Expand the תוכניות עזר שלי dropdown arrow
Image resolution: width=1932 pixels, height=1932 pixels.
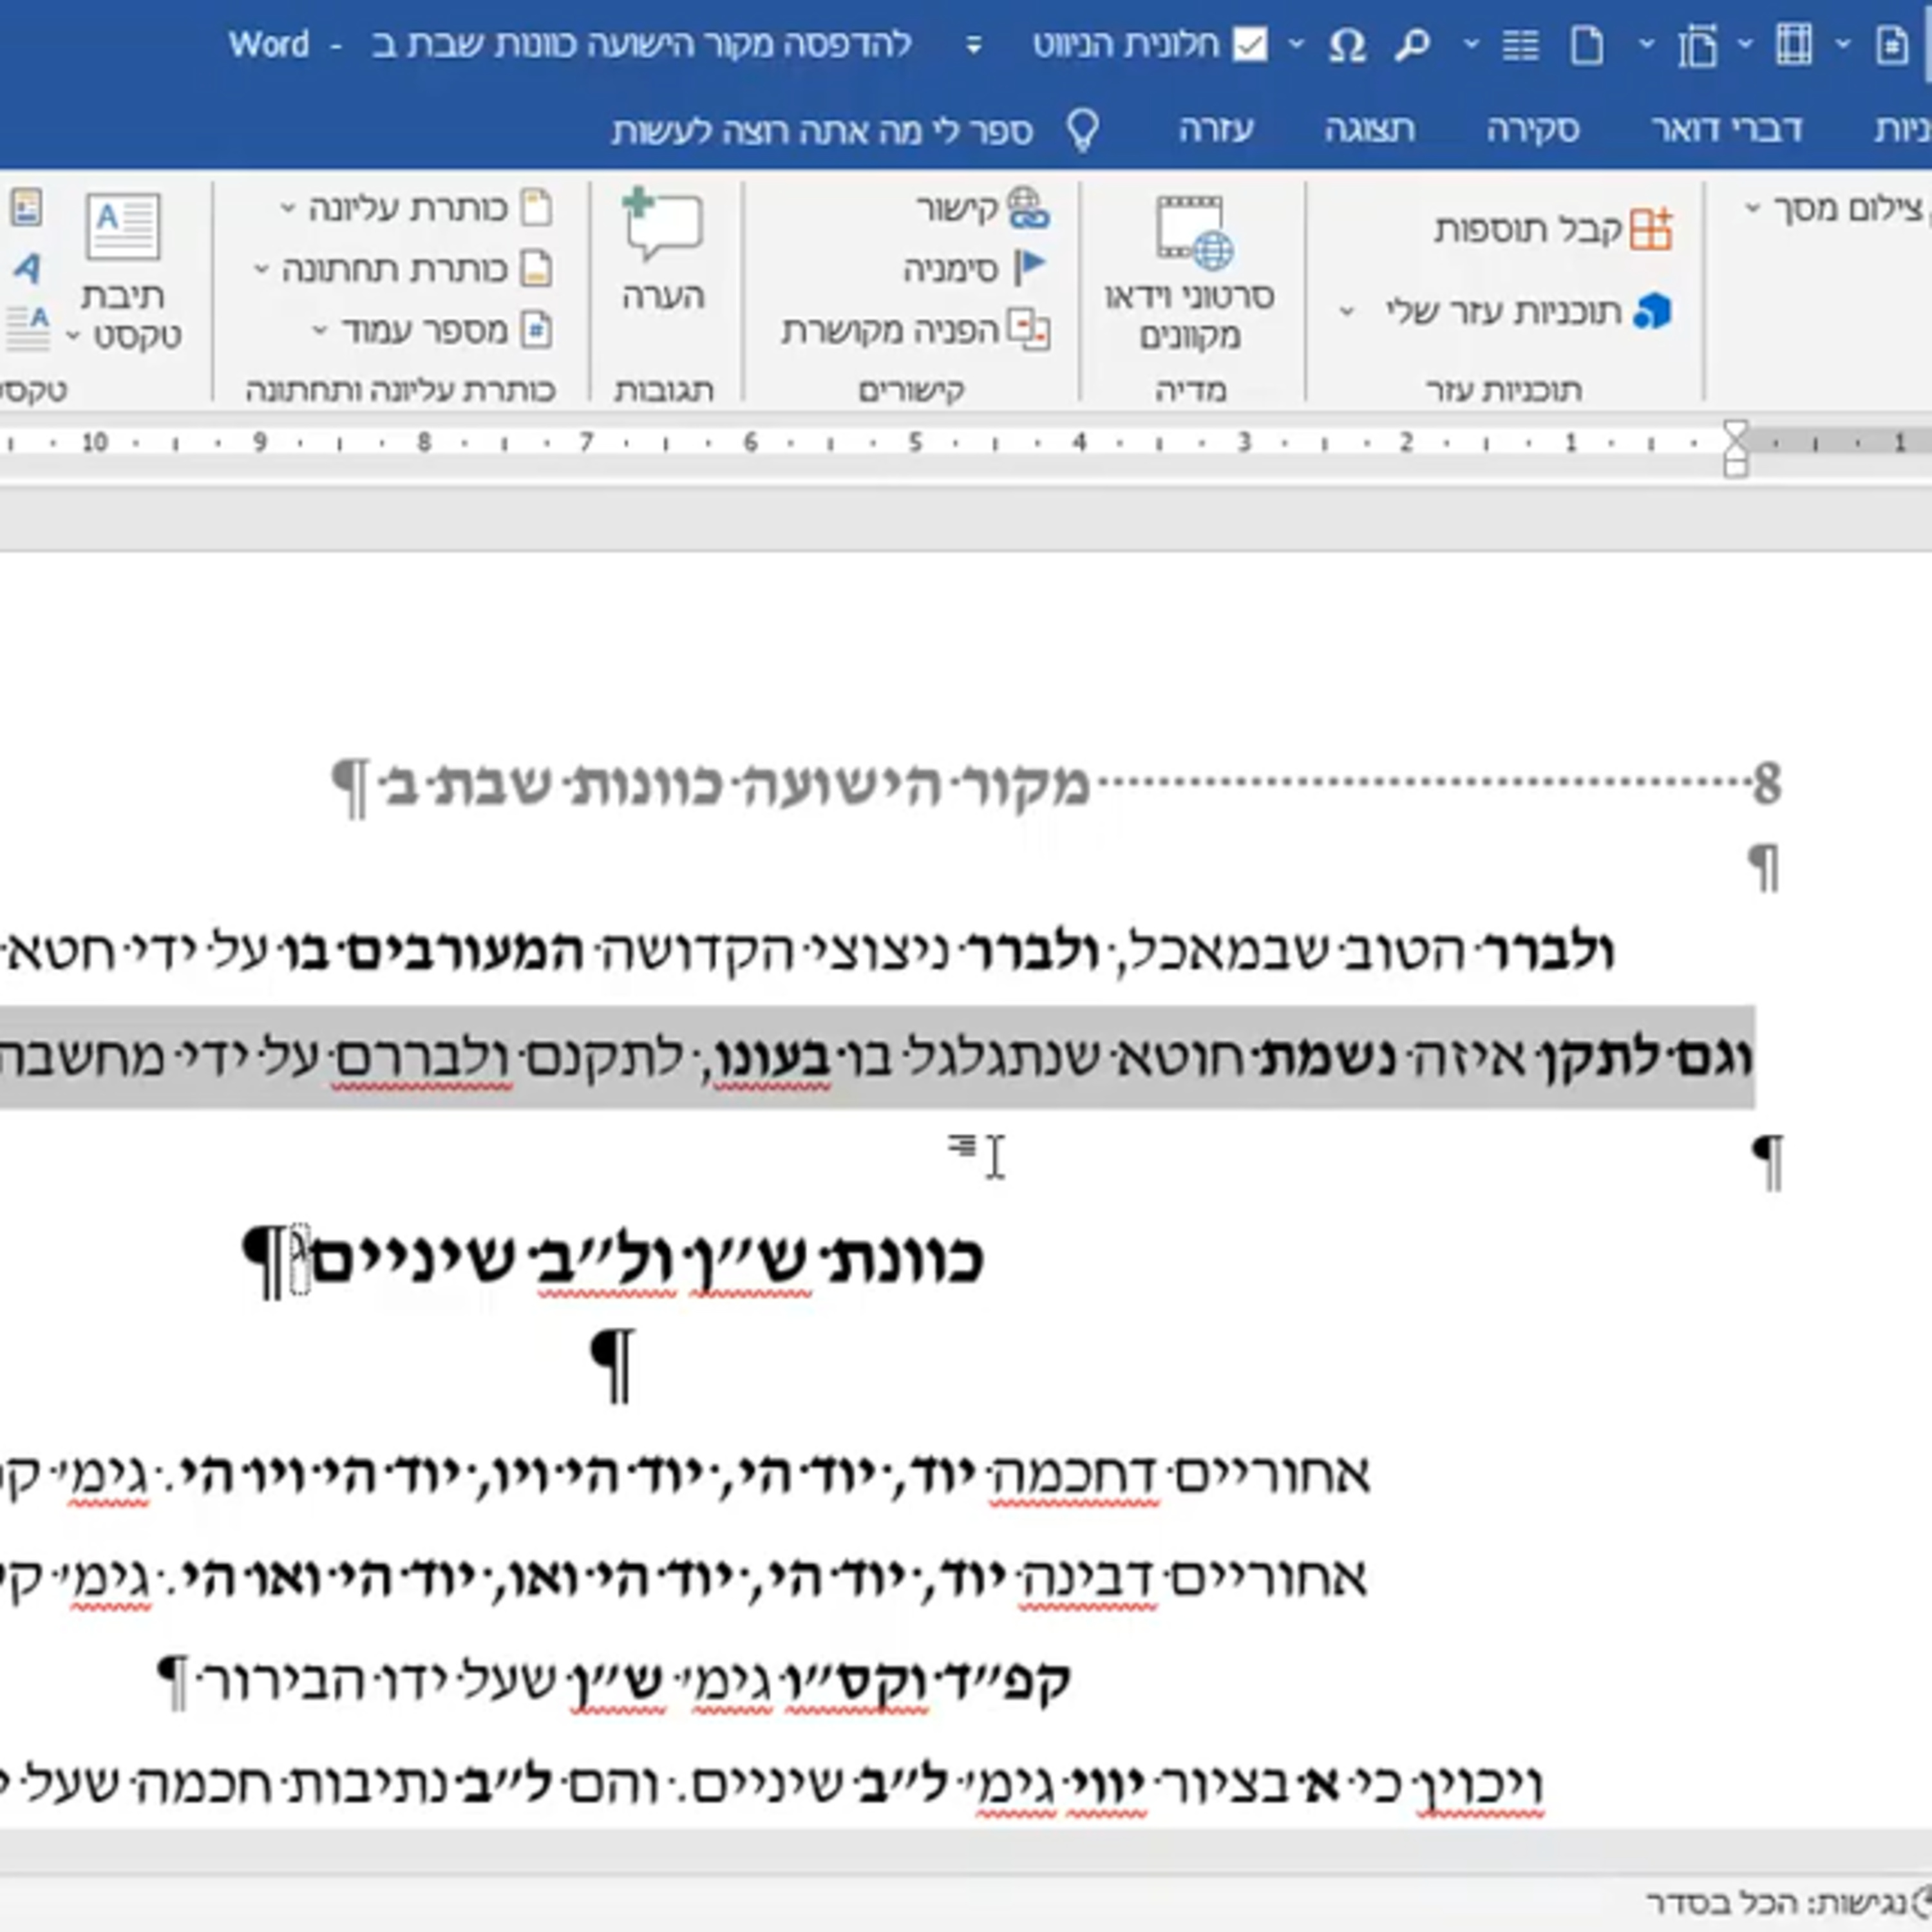[1347, 312]
